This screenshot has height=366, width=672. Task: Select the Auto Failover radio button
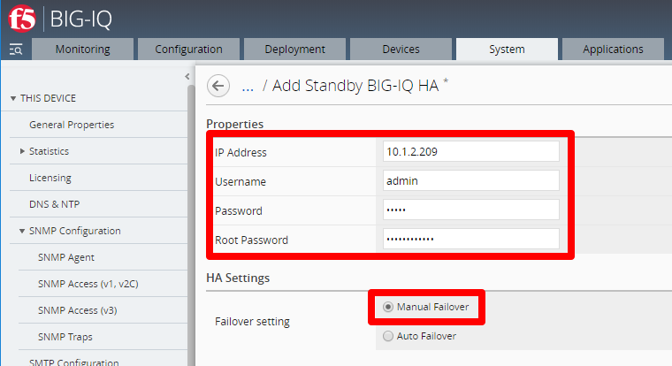coord(388,336)
